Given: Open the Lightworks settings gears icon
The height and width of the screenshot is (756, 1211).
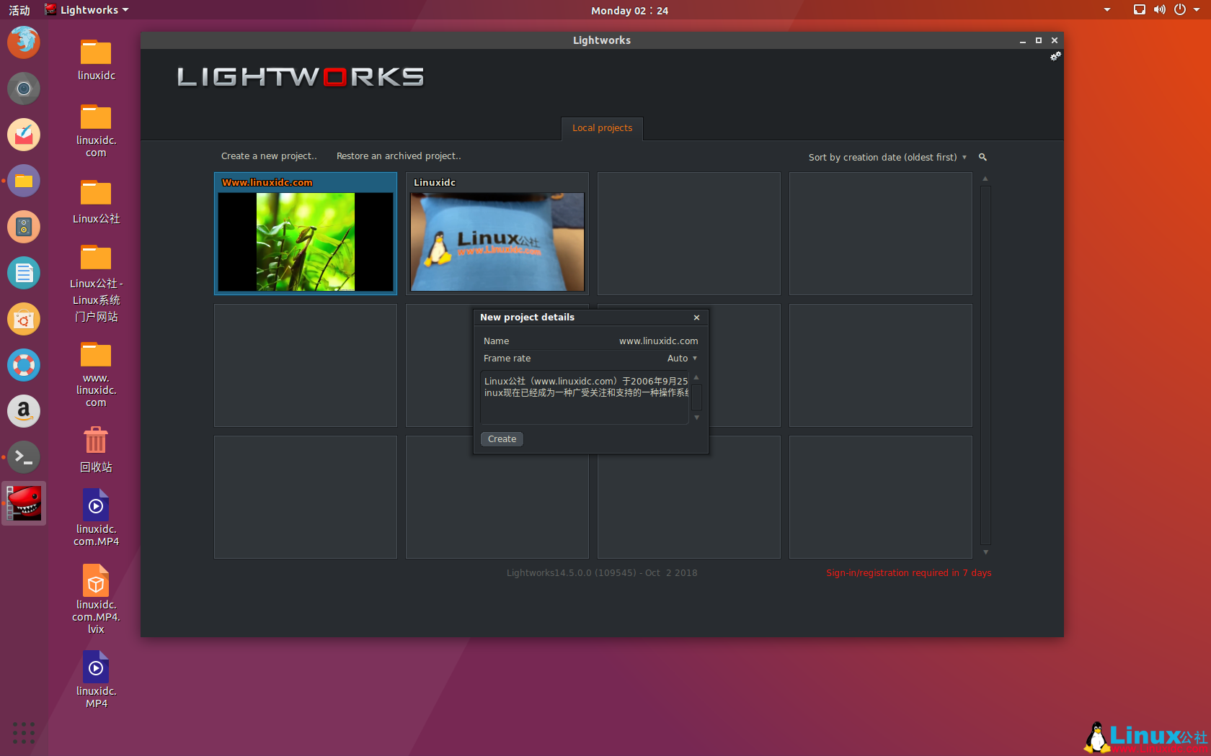Looking at the screenshot, I should [1055, 56].
